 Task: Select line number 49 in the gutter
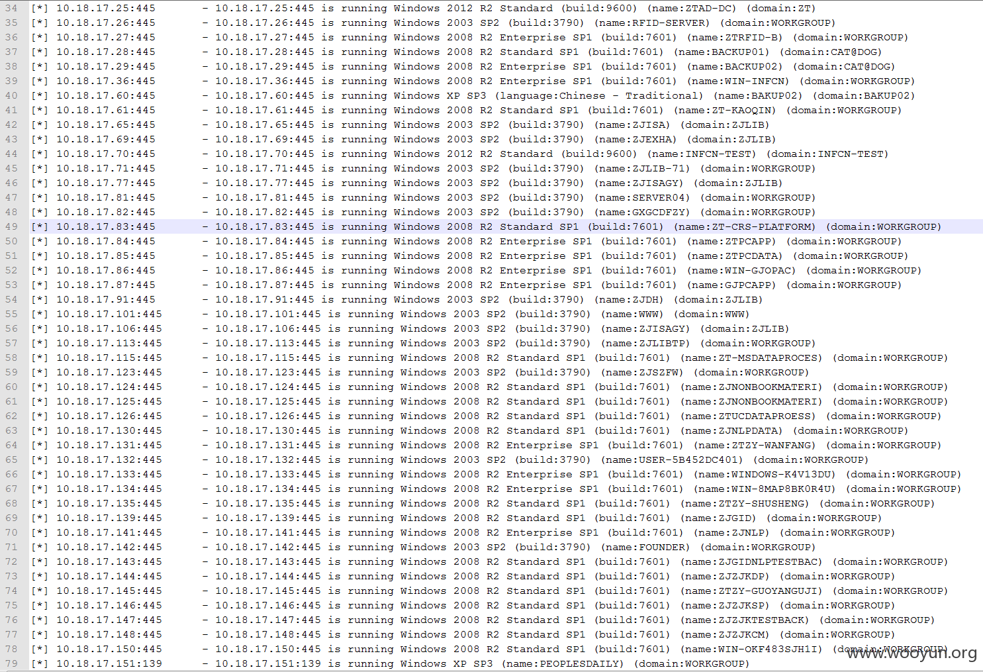pos(12,227)
